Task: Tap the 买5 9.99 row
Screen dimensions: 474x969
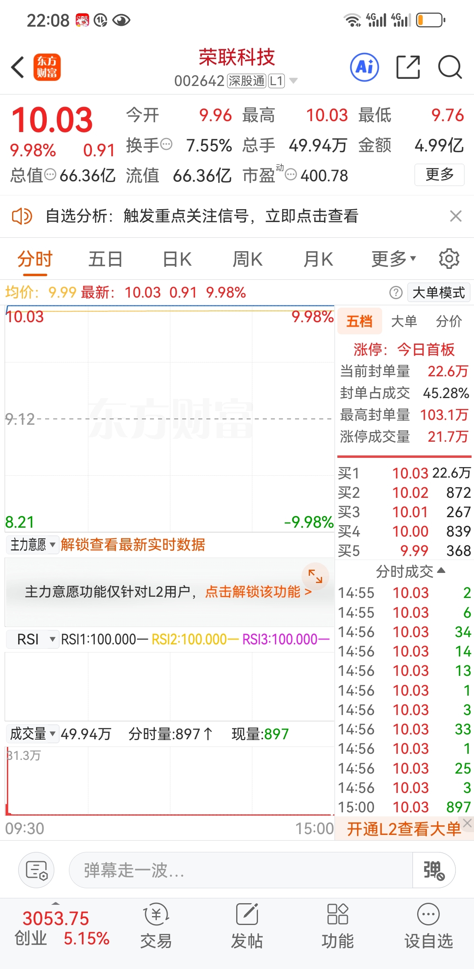Action: [404, 550]
